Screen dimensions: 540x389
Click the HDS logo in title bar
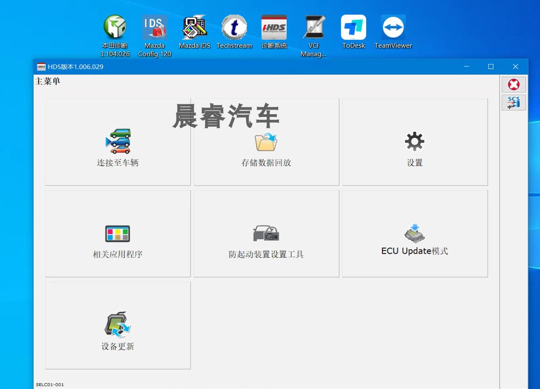[42, 67]
